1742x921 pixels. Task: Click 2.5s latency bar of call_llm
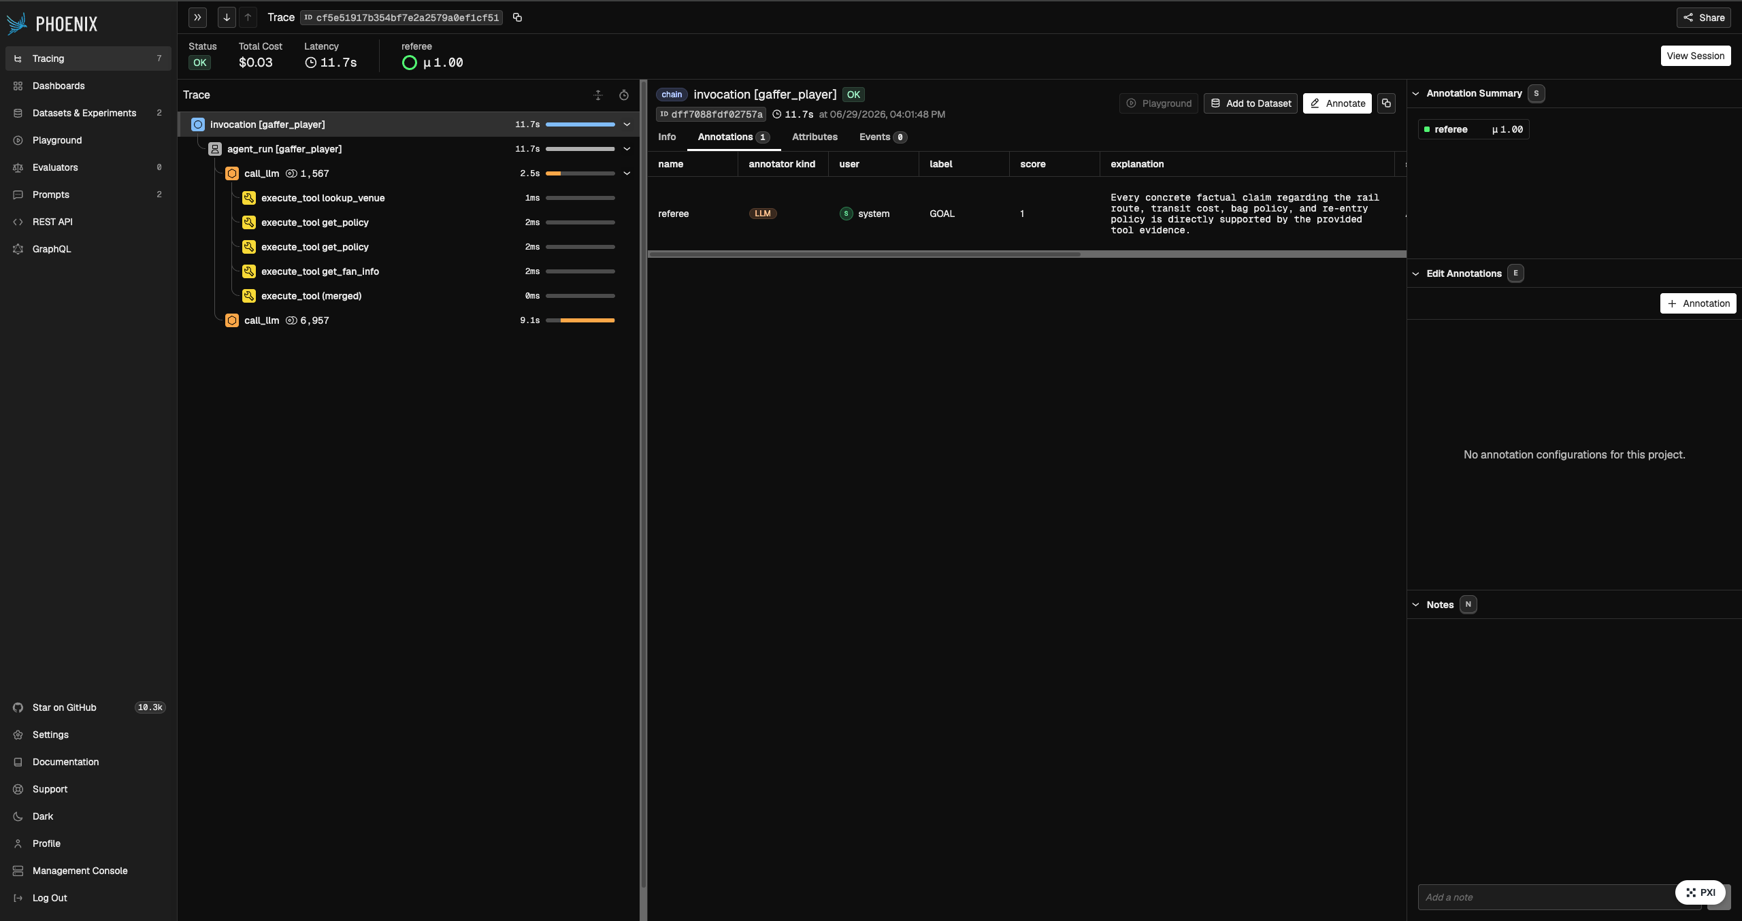tap(580, 173)
